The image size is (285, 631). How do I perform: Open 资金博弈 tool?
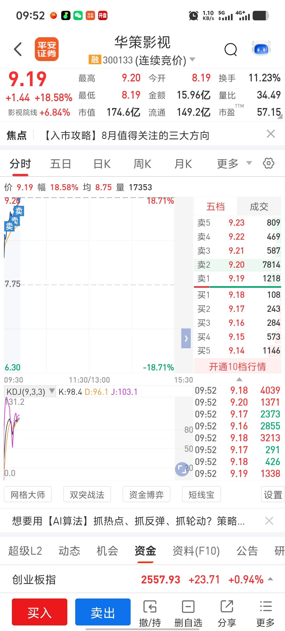(146, 494)
